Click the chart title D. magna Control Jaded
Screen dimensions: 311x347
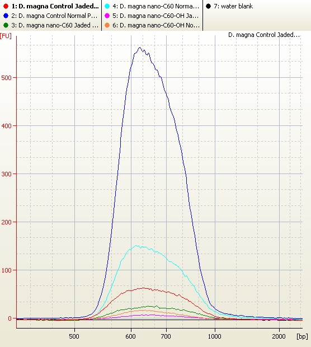click(x=264, y=35)
